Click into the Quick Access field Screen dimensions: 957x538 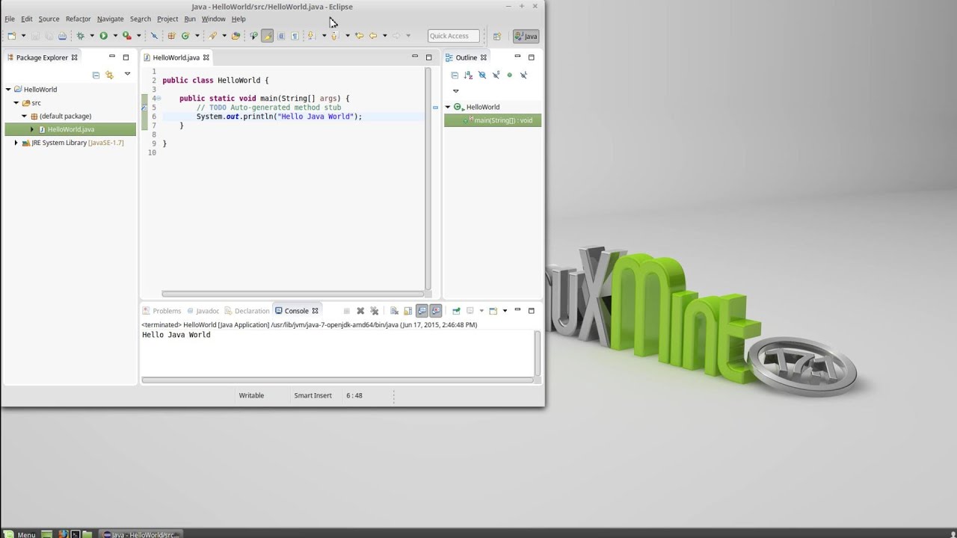(x=453, y=36)
